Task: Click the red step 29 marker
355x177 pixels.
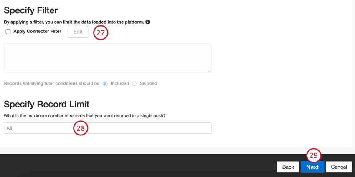Action: coord(314,155)
